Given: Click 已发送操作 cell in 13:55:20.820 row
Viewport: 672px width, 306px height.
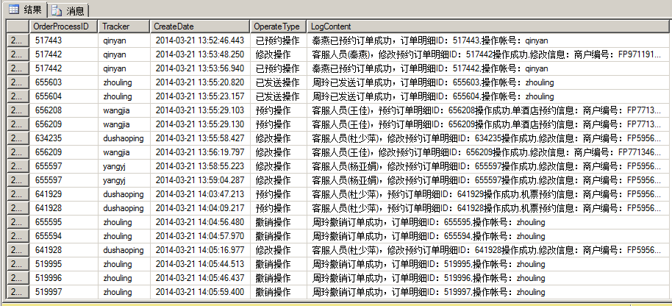Looking at the screenshot, I should click(x=279, y=82).
